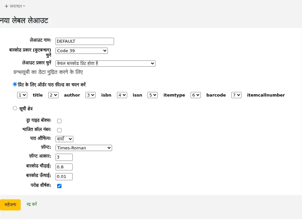Click the नया लेबल लेआउट heading

[24, 20]
